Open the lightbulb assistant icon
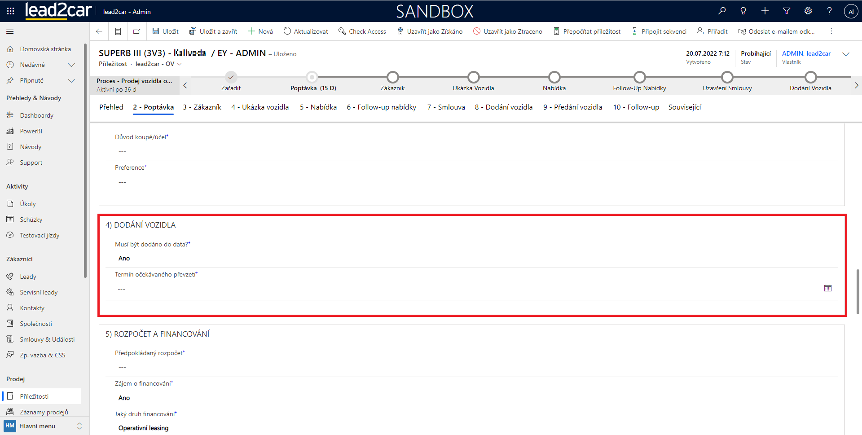Viewport: 862px width, 435px height. (x=743, y=11)
